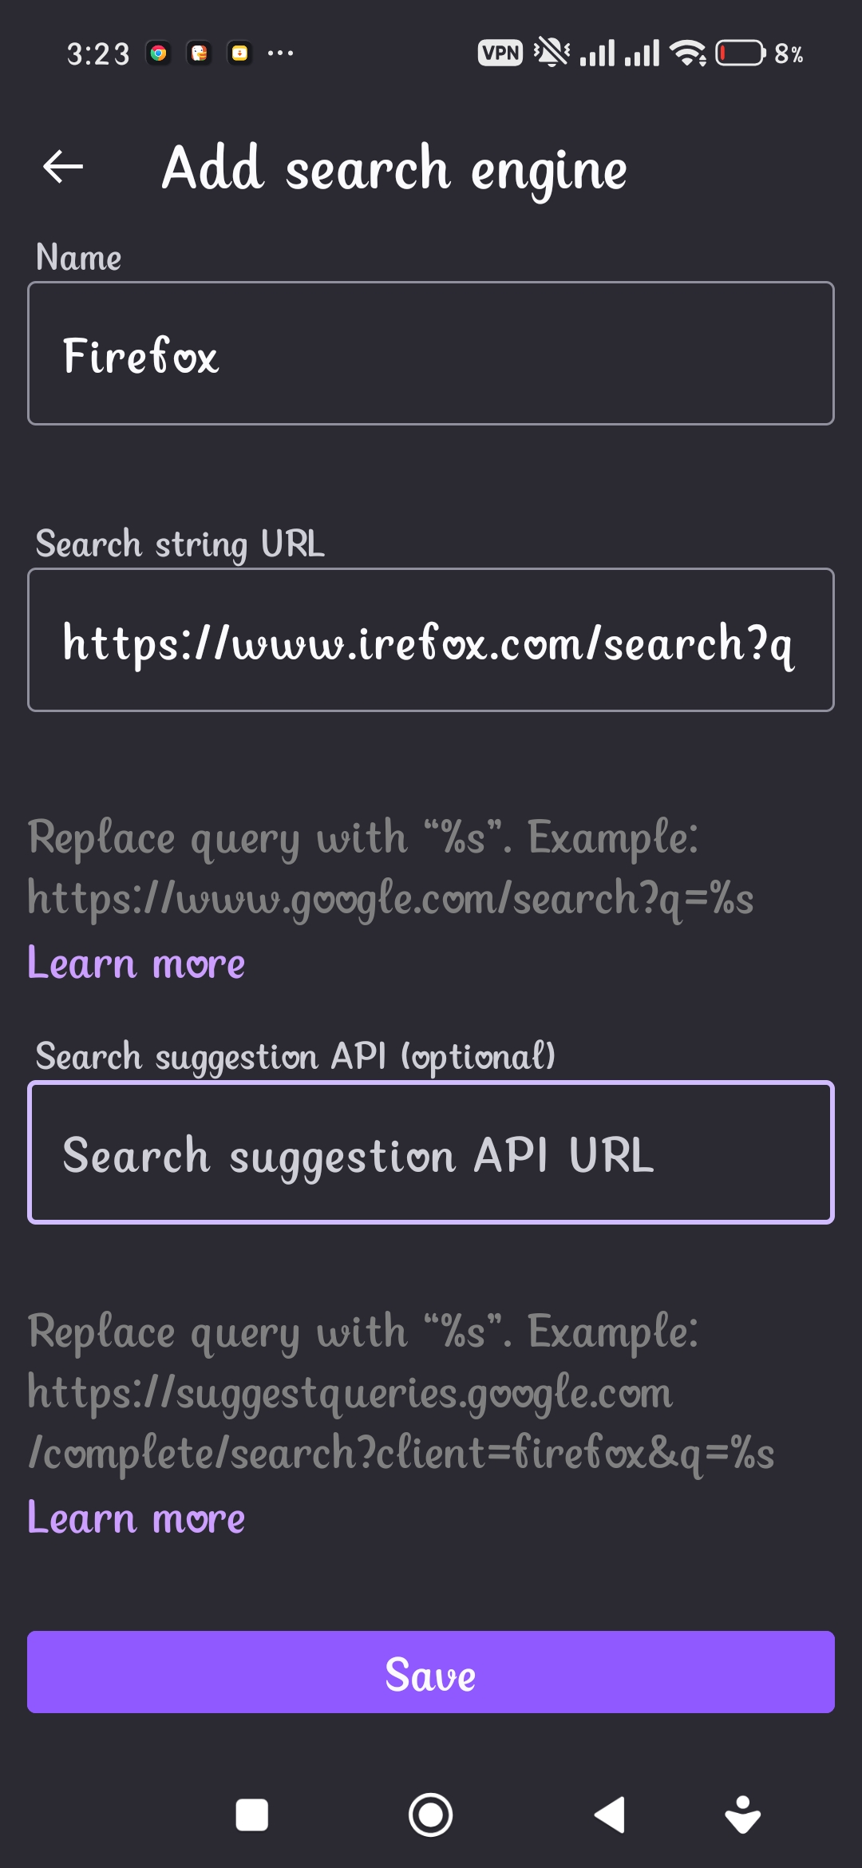Tap the accessibility shortcut icon
862x1868 pixels.
(x=742, y=1815)
